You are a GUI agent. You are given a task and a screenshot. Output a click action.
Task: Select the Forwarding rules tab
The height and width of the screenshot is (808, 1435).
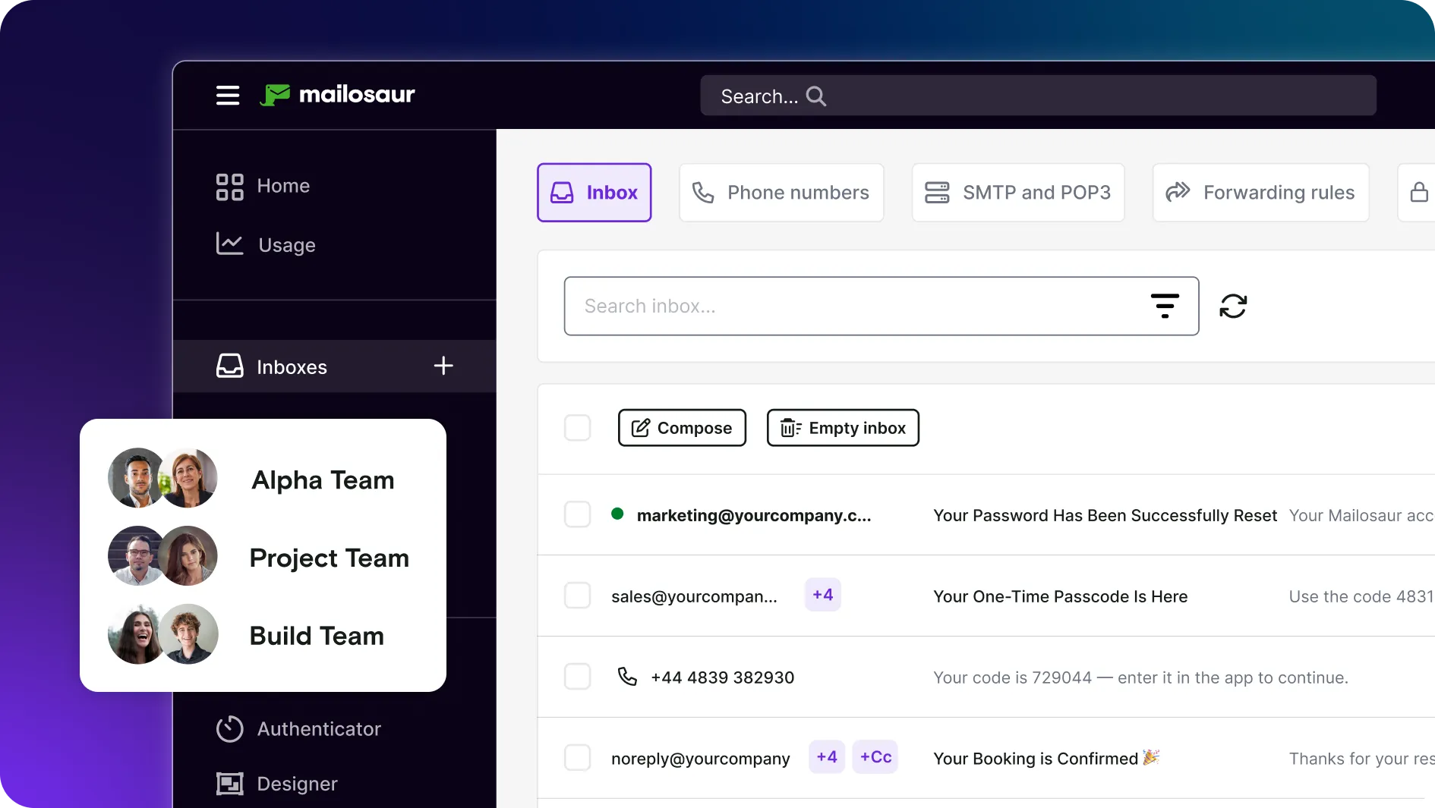tap(1260, 192)
